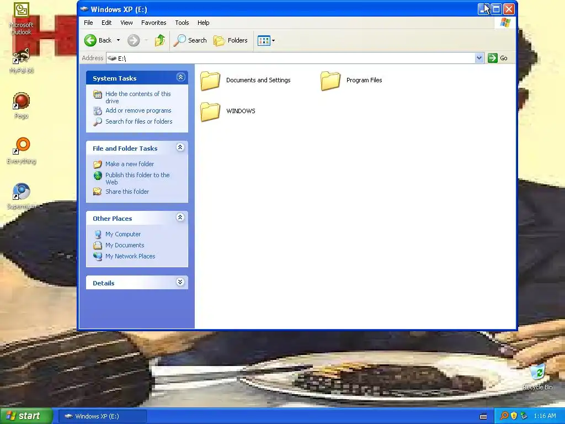Click Make a new folder link

pos(130,164)
